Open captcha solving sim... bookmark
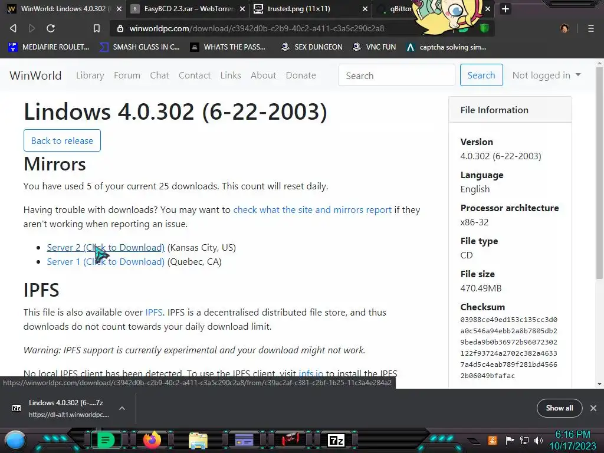 pyautogui.click(x=446, y=47)
